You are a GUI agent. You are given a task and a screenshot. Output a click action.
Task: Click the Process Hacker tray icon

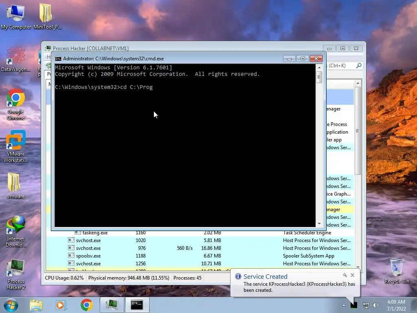354,305
